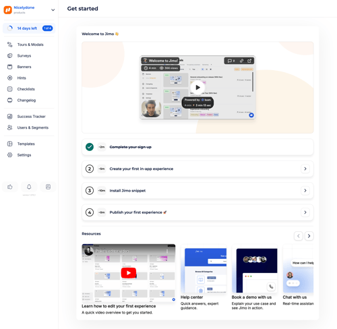Open the Templates page
This screenshot has width=337, height=329.
pyautogui.click(x=29, y=144)
